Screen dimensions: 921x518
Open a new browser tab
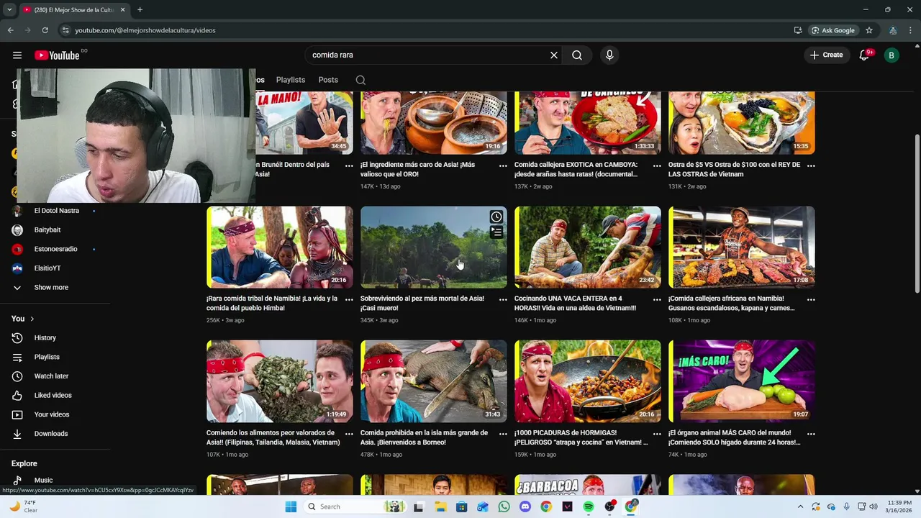pos(140,9)
